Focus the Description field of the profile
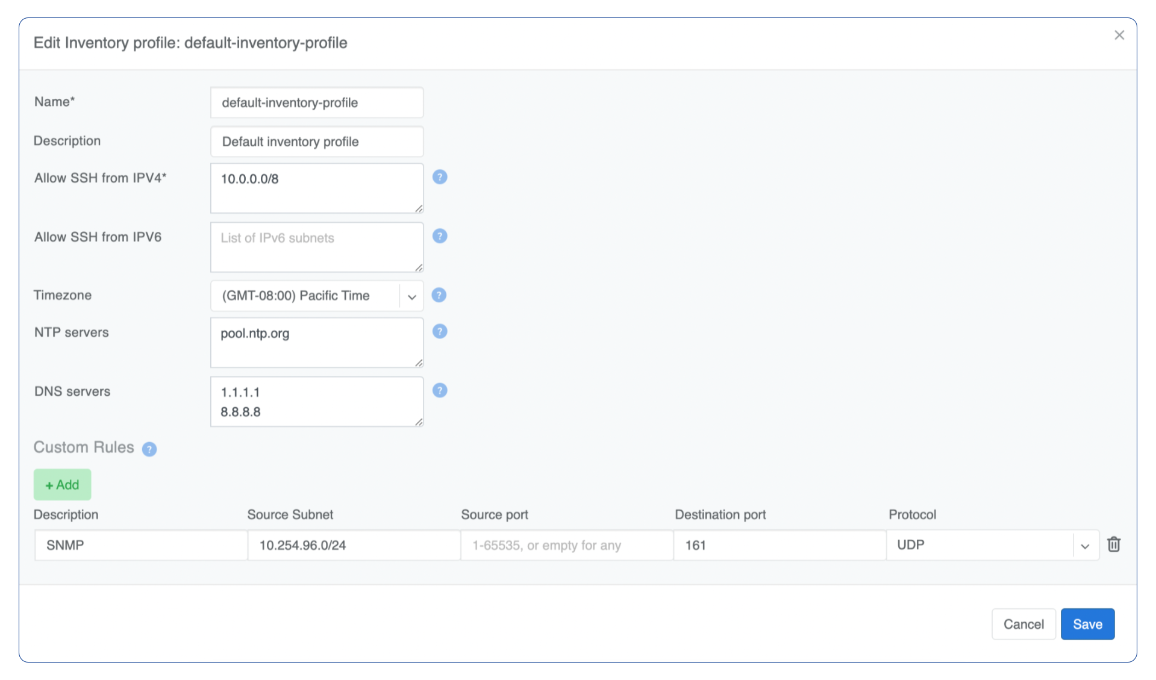This screenshot has height=680, width=1156. click(317, 142)
